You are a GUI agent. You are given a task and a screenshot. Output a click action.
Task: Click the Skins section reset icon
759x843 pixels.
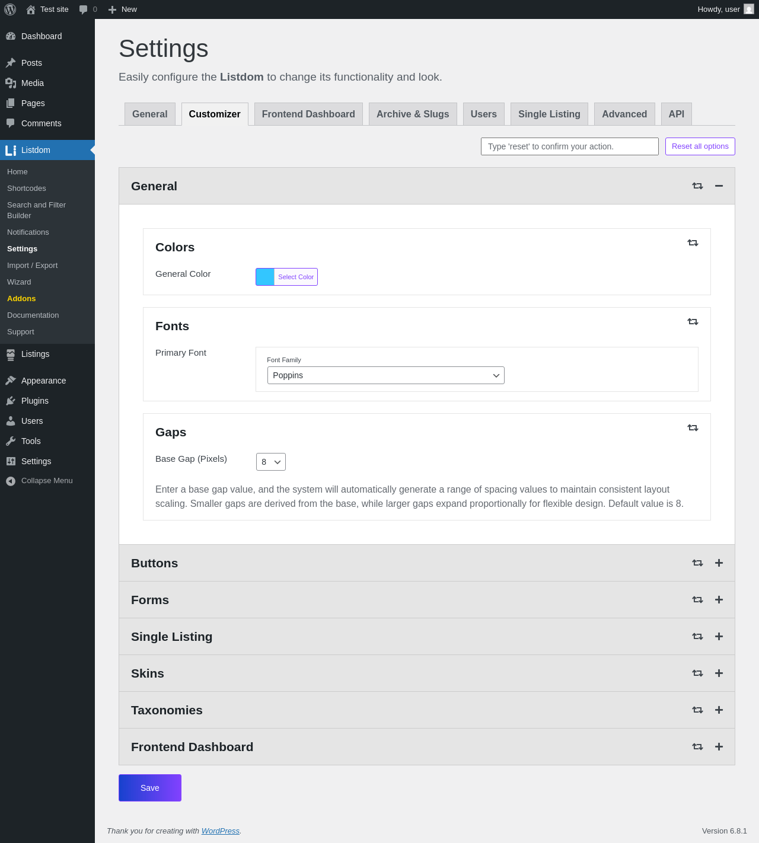[x=697, y=673]
